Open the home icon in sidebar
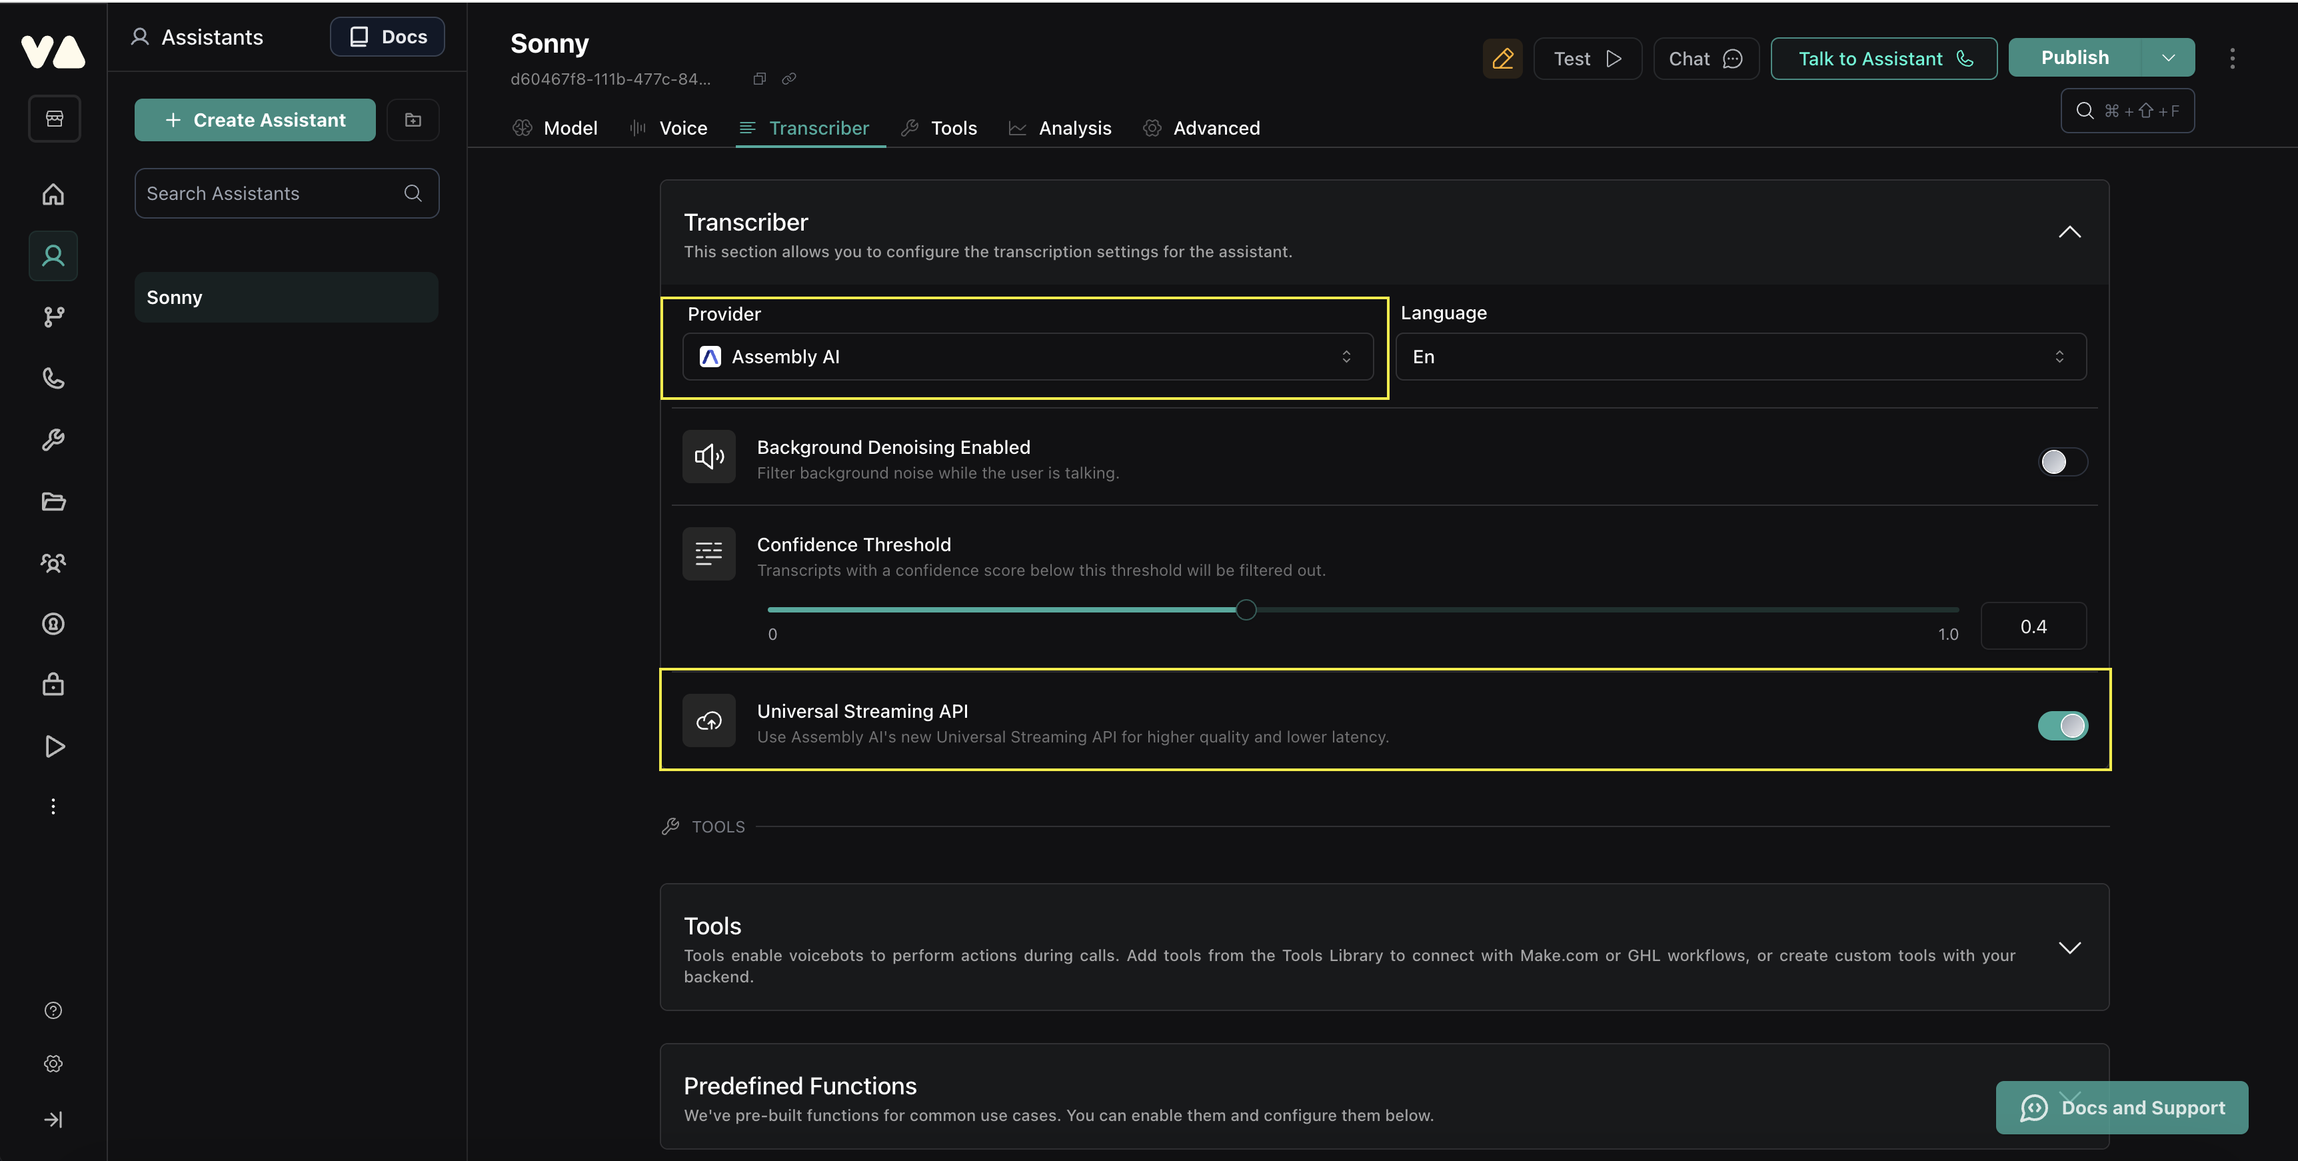The height and width of the screenshot is (1161, 2298). [x=53, y=194]
